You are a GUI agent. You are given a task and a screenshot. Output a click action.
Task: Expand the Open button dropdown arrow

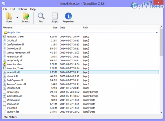pos(17,18)
